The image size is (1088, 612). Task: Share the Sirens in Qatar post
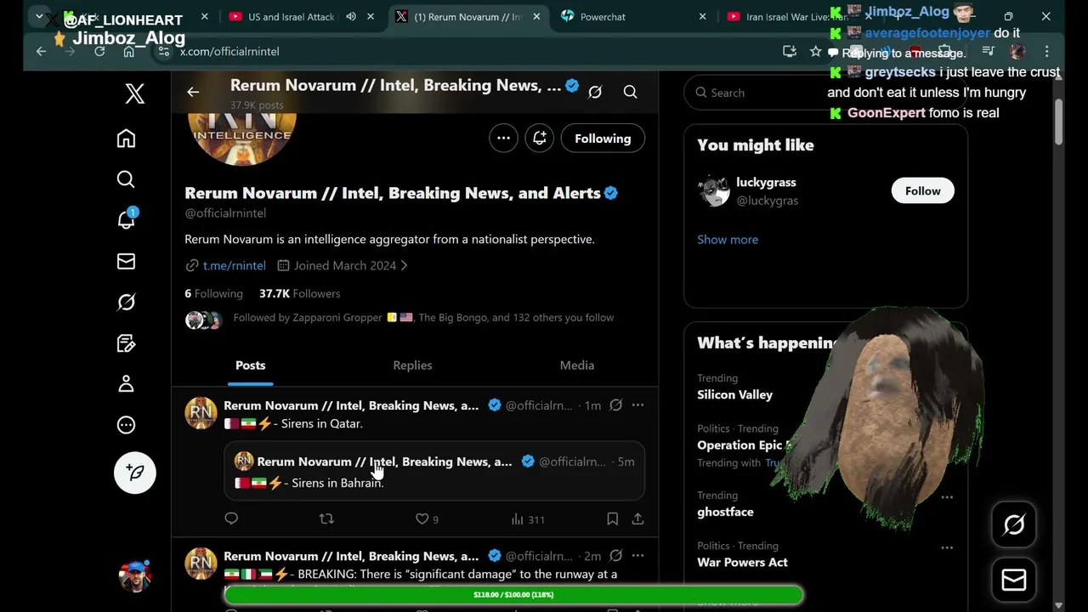(637, 518)
